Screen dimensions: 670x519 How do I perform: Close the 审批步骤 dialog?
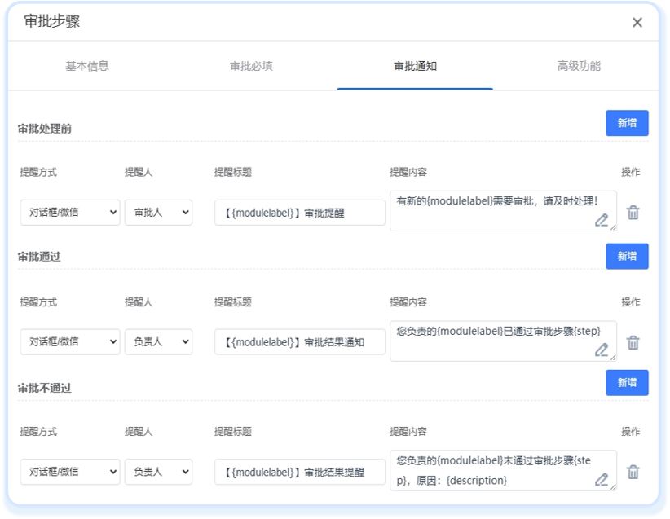point(638,23)
